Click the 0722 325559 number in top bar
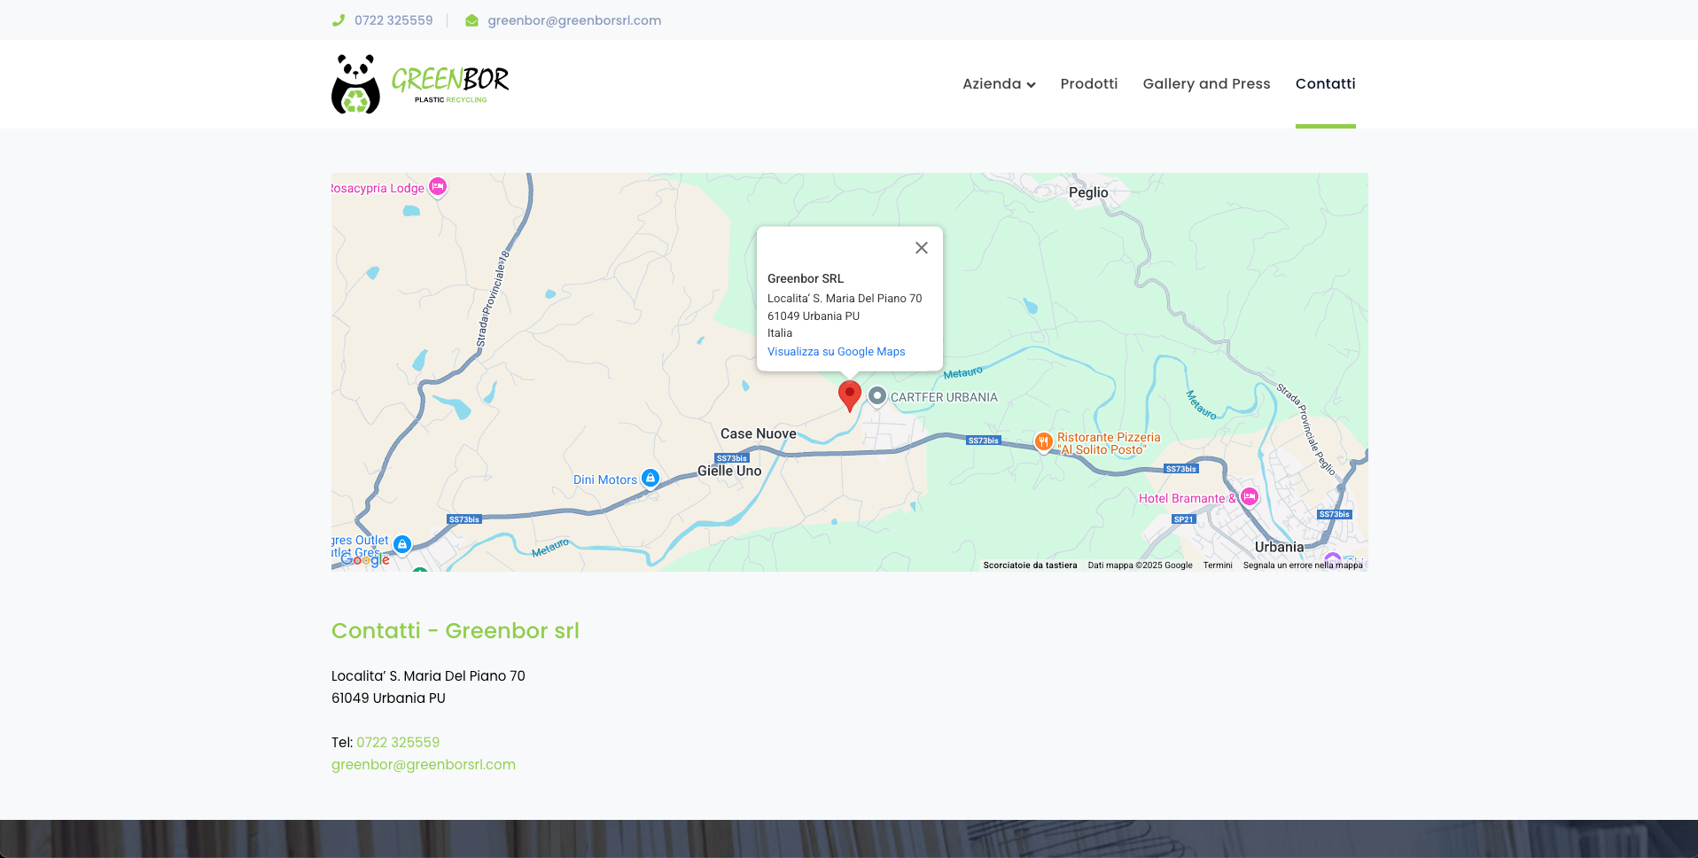Image resolution: width=1698 pixels, height=858 pixels. pyautogui.click(x=393, y=20)
